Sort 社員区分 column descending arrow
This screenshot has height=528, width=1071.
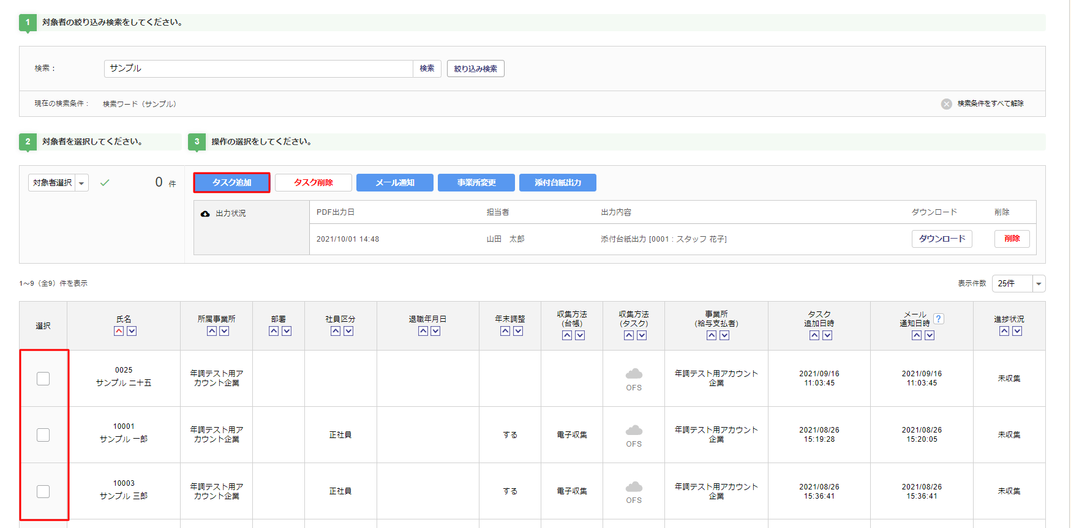[x=348, y=331]
